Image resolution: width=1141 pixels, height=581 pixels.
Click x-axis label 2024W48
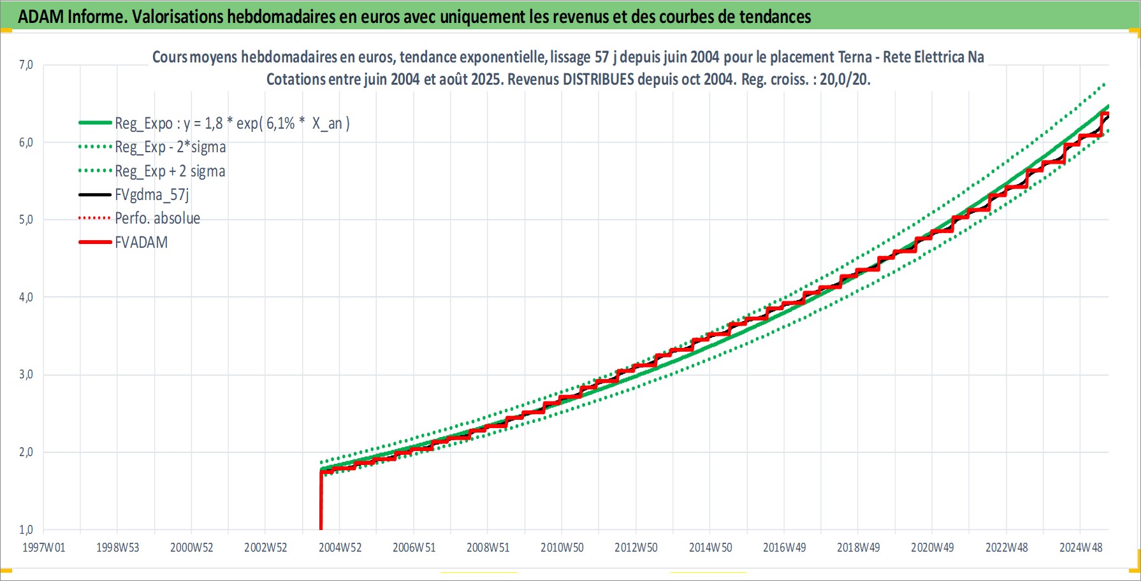coord(1080,547)
